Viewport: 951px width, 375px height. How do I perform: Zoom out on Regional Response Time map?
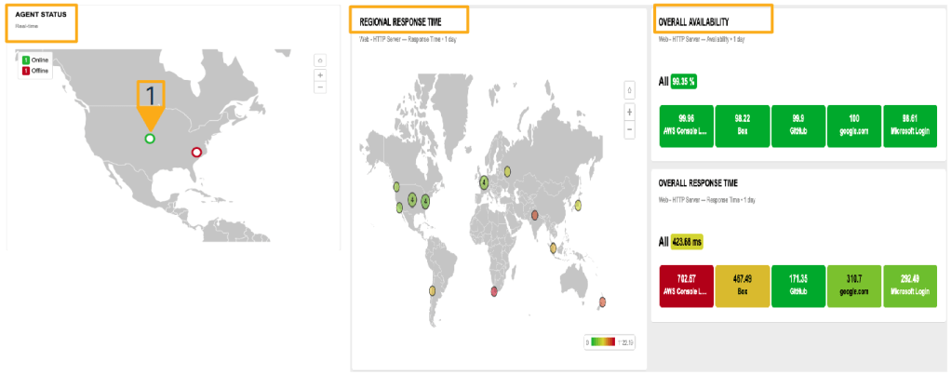click(629, 129)
